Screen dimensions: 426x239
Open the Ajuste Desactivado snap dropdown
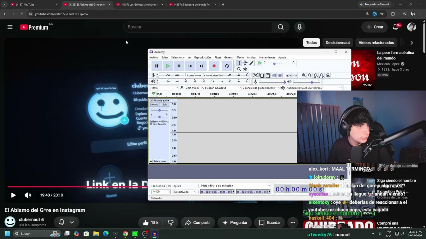pyautogui.click(x=185, y=192)
